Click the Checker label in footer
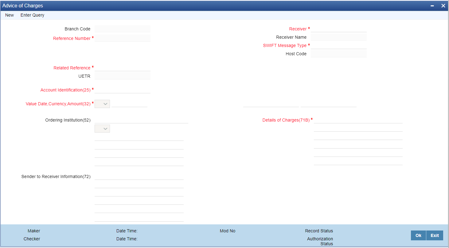Viewport: 449px width, 248px height. (x=32, y=239)
